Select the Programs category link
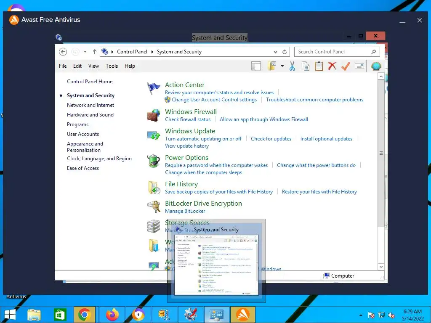431x323 pixels. pos(77,124)
